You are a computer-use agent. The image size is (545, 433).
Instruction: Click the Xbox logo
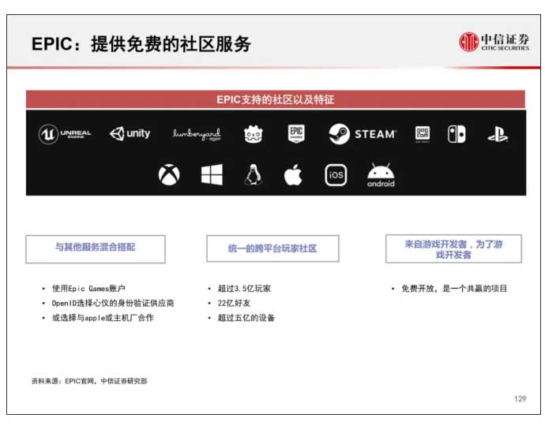click(169, 174)
